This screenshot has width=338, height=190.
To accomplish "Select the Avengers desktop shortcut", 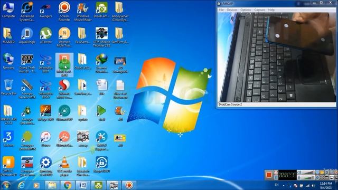I will coord(46,11).
